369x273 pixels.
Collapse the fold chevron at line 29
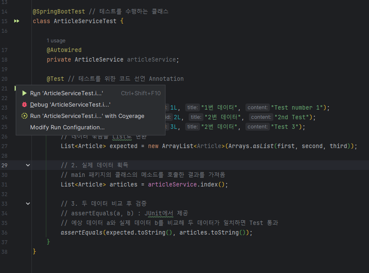28,165
